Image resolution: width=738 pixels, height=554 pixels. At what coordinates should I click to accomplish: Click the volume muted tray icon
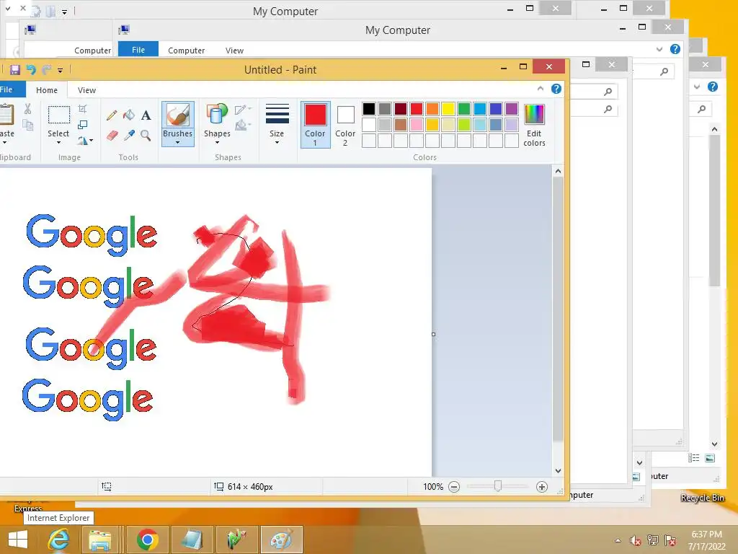pos(636,540)
